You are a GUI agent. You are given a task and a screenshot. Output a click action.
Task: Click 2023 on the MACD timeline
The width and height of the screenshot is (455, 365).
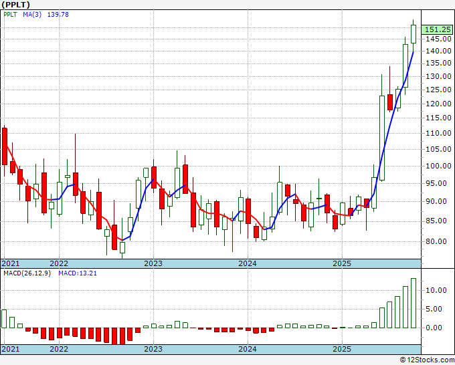(x=153, y=349)
